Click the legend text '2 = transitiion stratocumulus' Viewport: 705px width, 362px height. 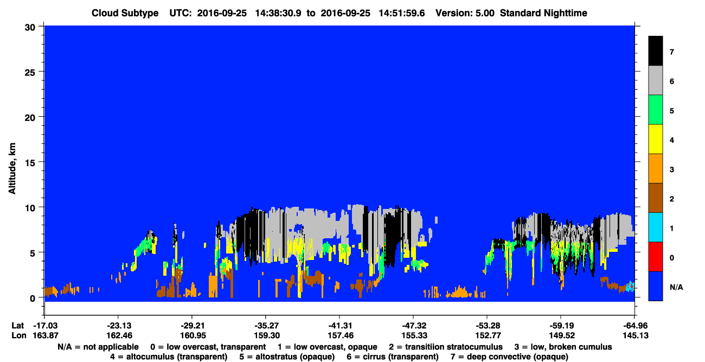[446, 347]
